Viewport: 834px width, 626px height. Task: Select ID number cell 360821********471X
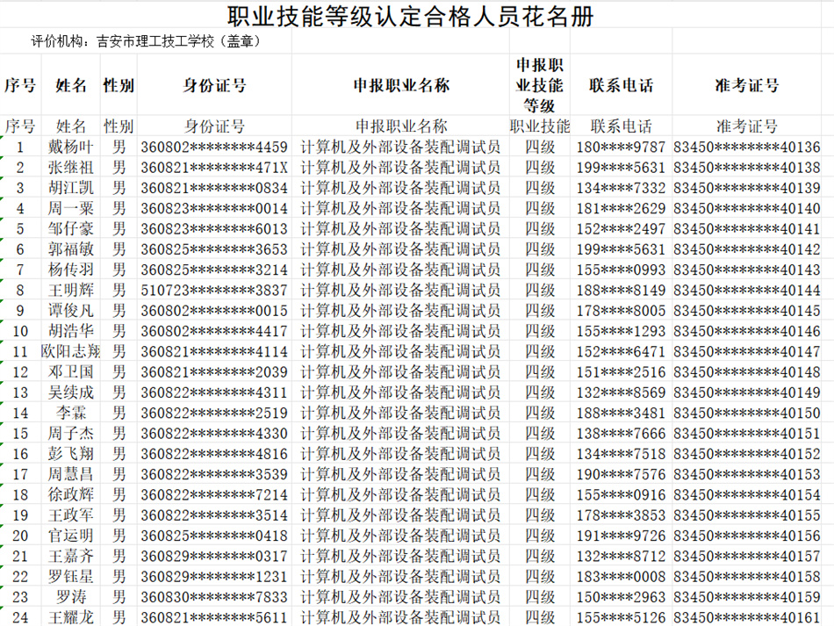point(214,168)
